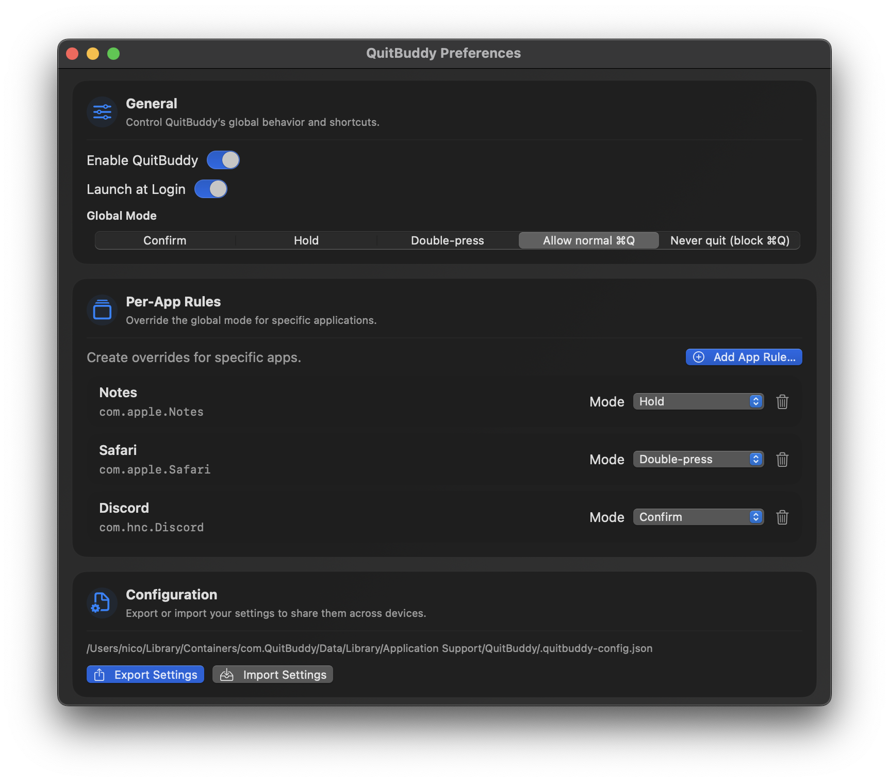This screenshot has height=782, width=889.
Task: Click the com.apple.Notes bundle identifier
Action: coord(152,412)
